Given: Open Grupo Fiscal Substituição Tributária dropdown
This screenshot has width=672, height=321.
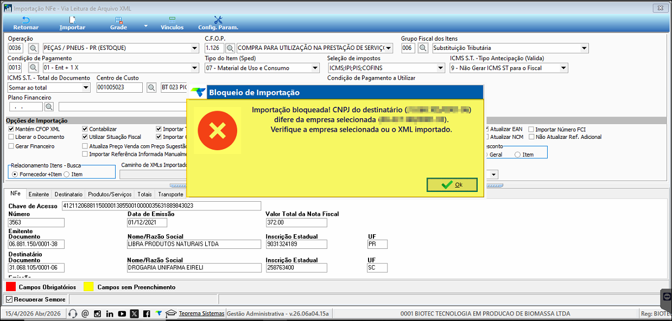Looking at the screenshot, I should 584,48.
